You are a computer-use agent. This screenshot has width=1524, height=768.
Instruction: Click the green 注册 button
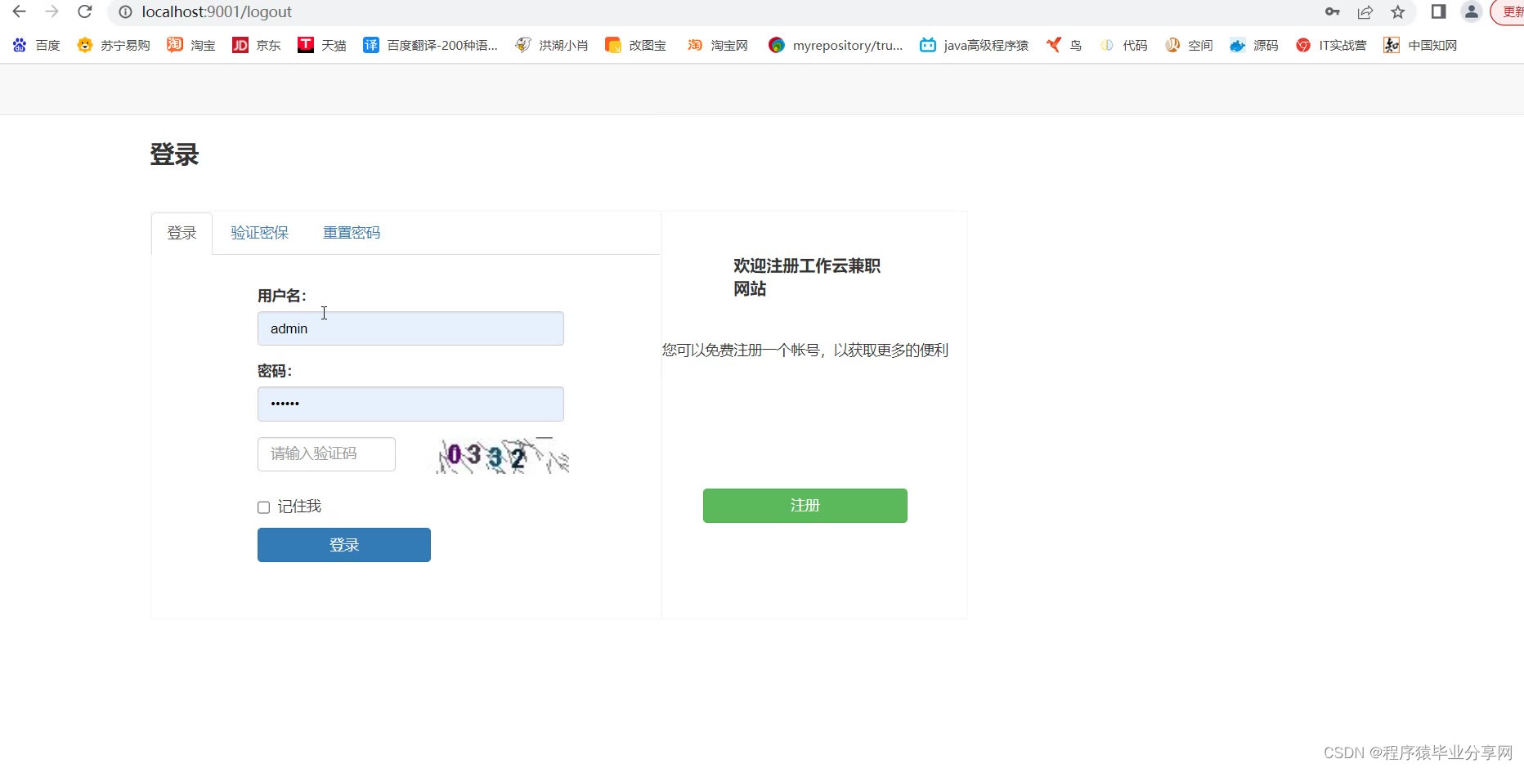click(805, 506)
